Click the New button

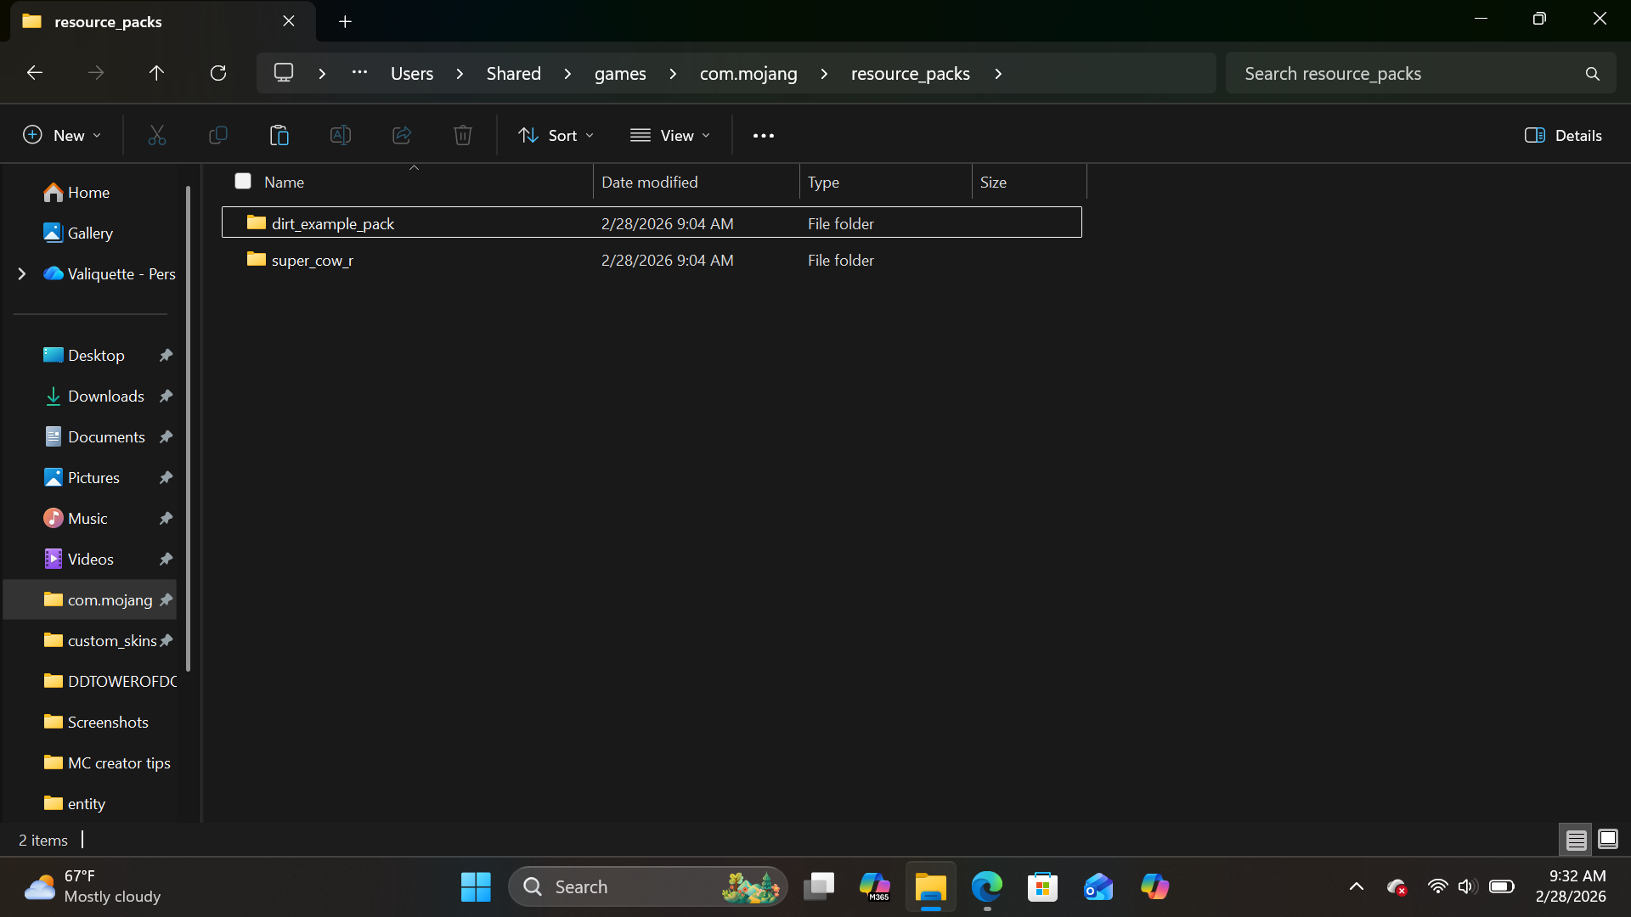tap(62, 135)
